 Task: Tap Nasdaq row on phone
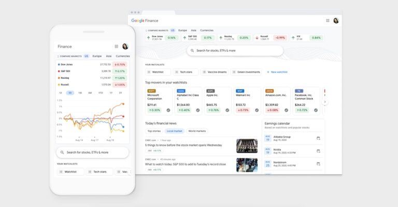(x=92, y=78)
